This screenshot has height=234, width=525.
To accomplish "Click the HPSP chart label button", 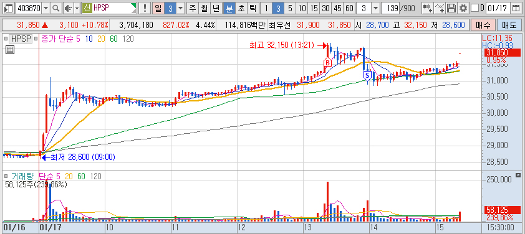I will [x=21, y=39].
